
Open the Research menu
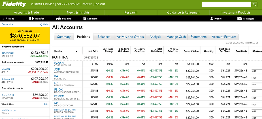point(131,12)
